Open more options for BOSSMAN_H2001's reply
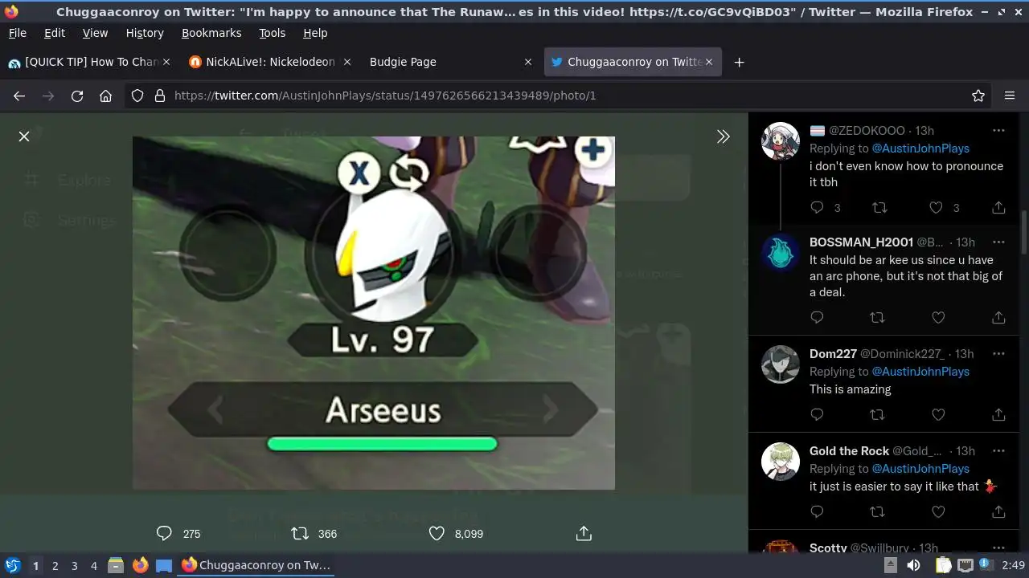 [998, 242]
